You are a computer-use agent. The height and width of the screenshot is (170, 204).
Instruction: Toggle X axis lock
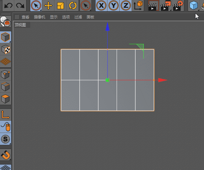point(101,5)
